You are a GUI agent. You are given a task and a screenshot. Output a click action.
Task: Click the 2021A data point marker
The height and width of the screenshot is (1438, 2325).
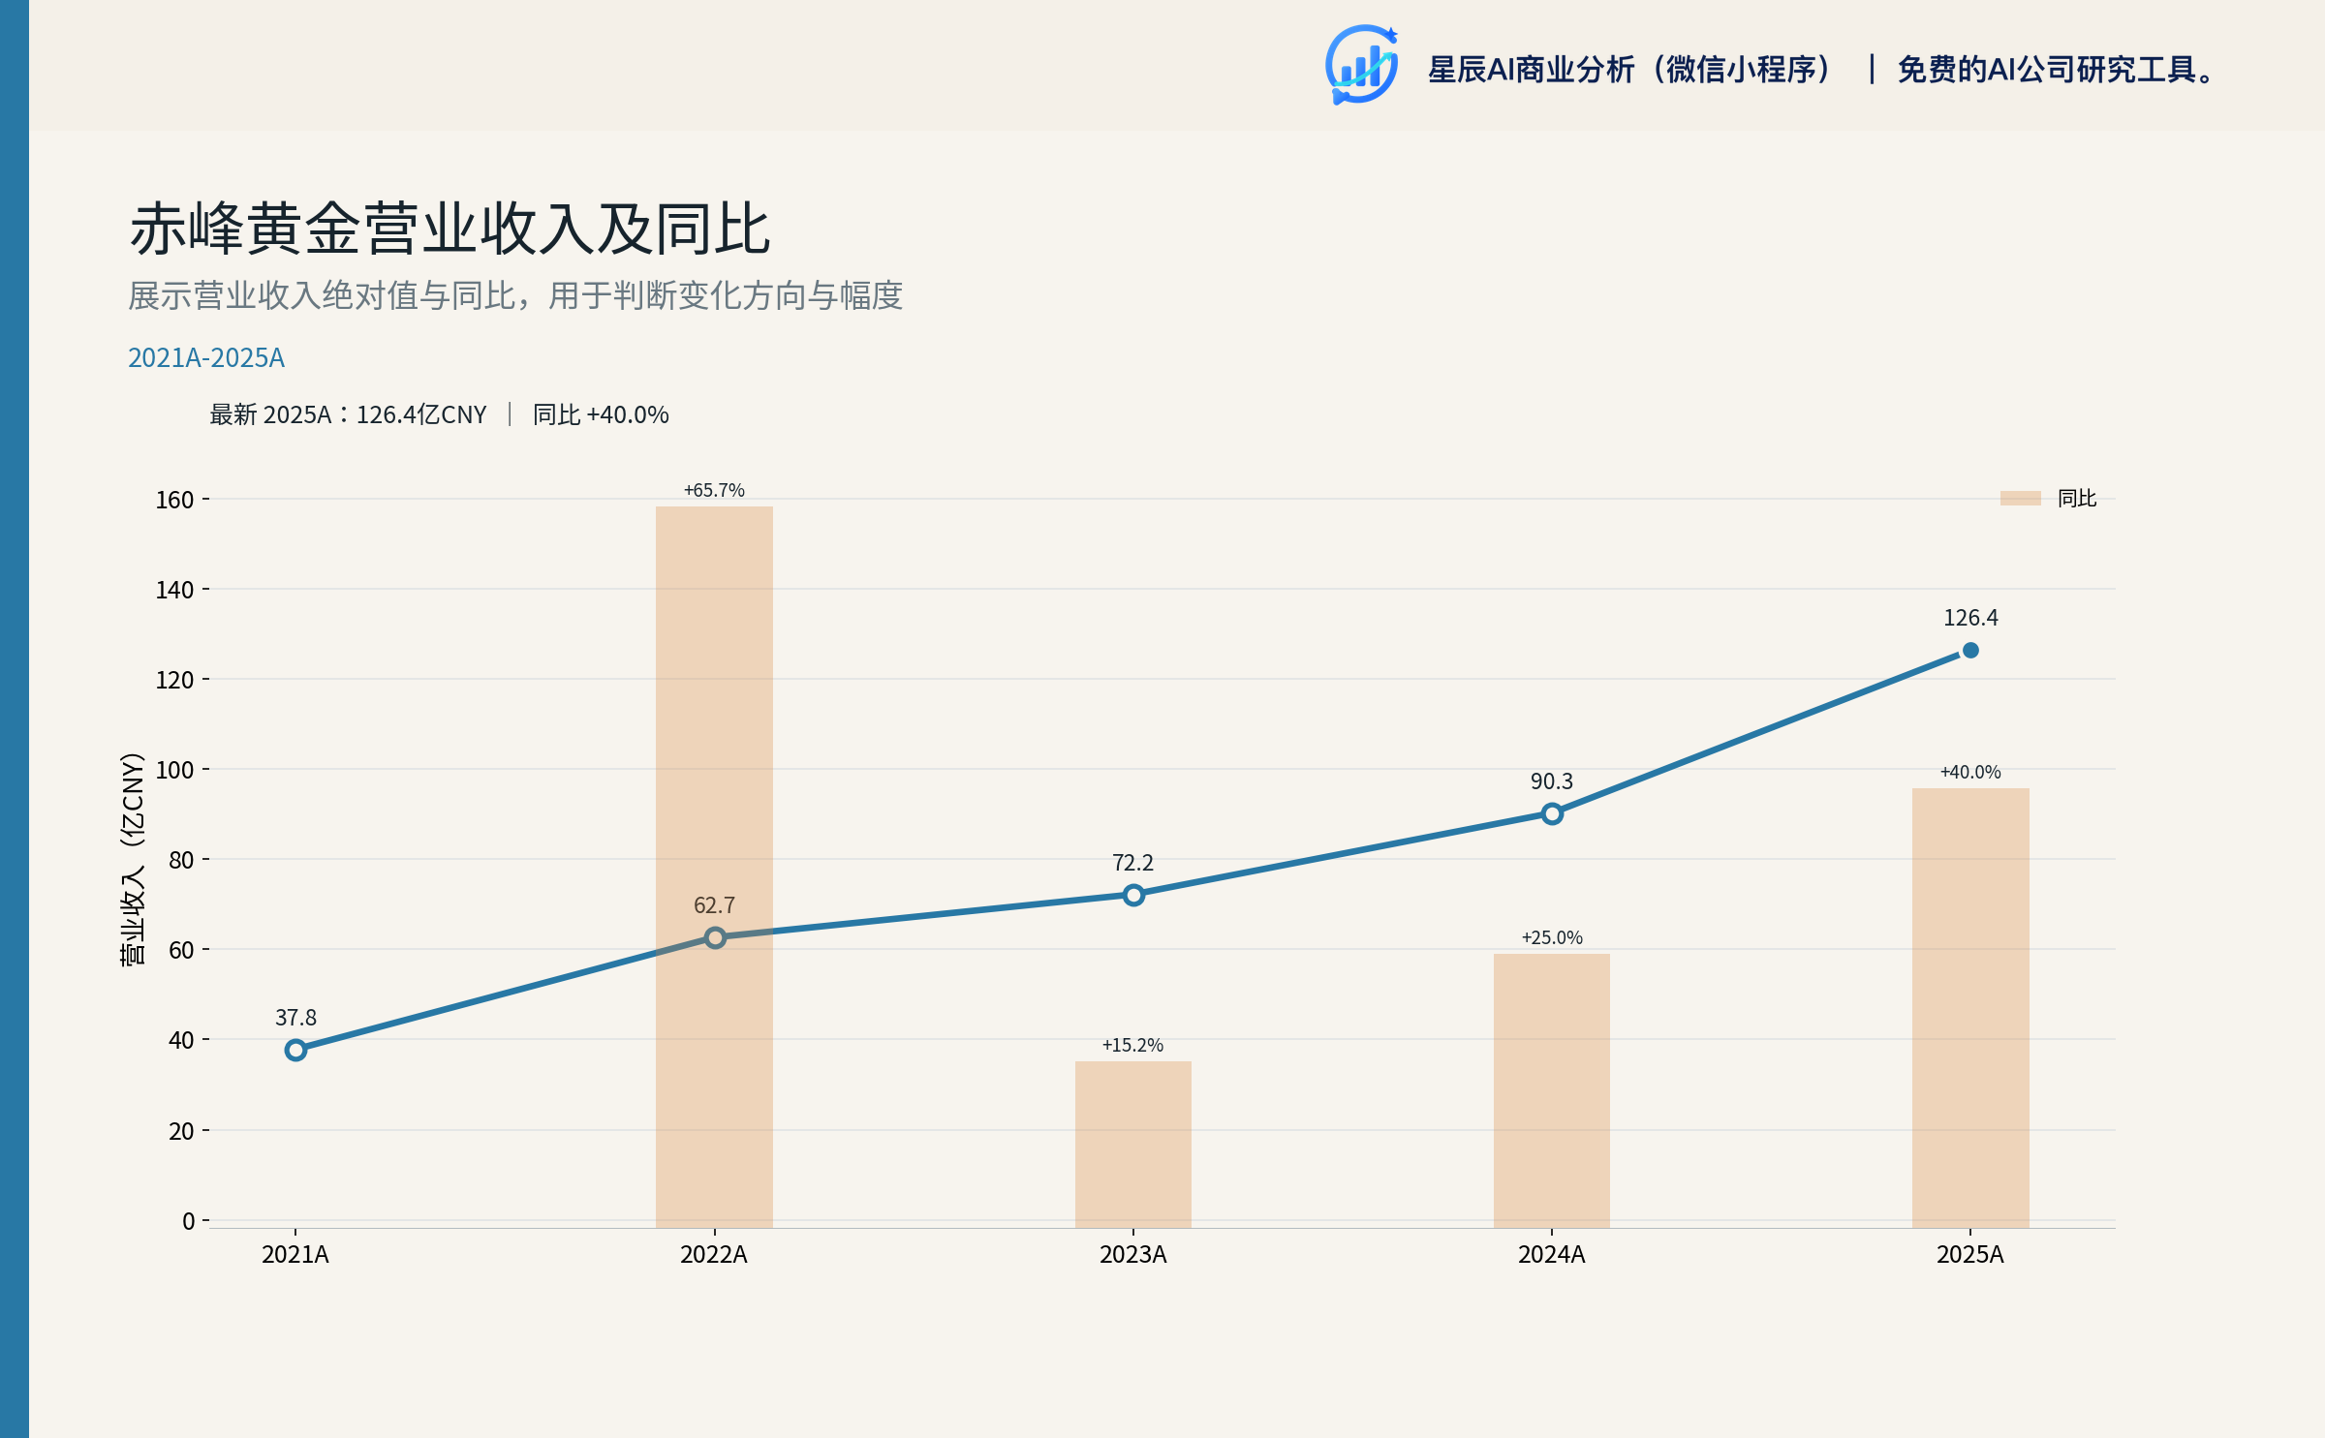coord(295,1050)
